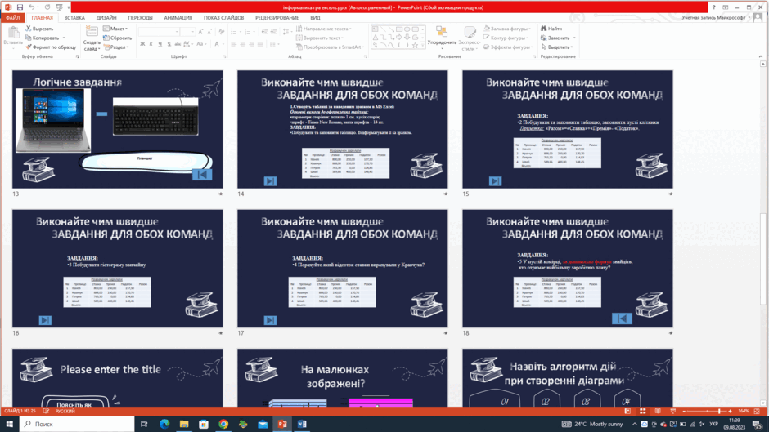
Task: Open the Упорядочить arrange tool
Action: click(442, 38)
